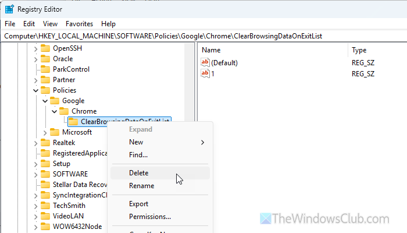Screen dimensions: 407x233
Task: Click the registry path address bar
Action: tap(203, 36)
